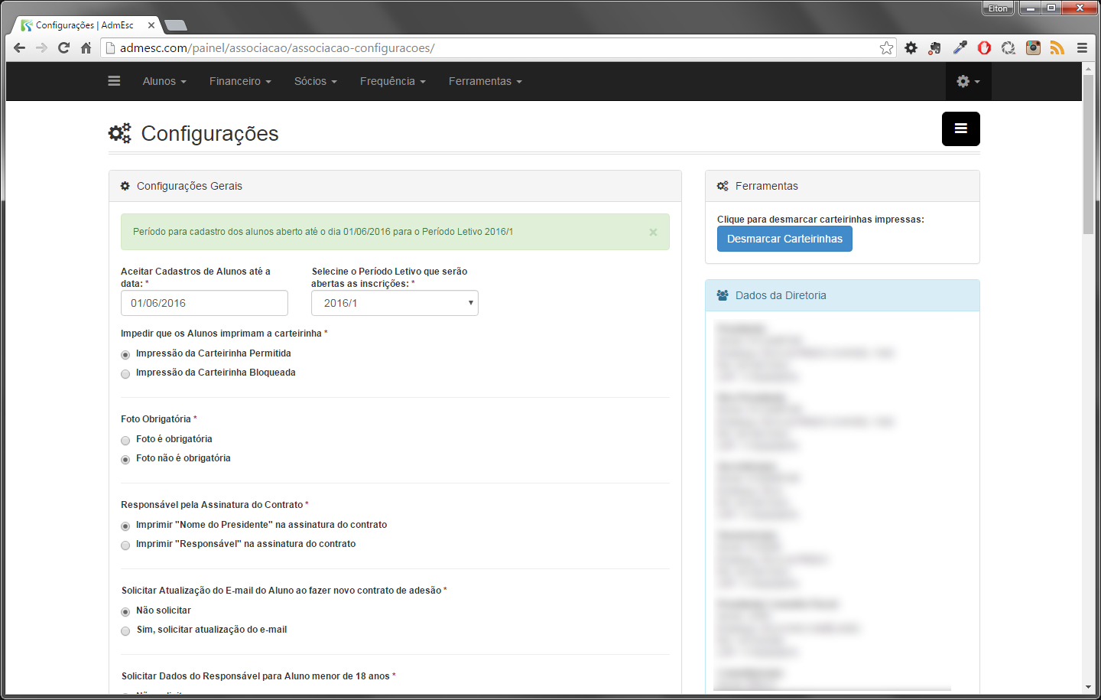Click the browser home icon

click(x=86, y=48)
